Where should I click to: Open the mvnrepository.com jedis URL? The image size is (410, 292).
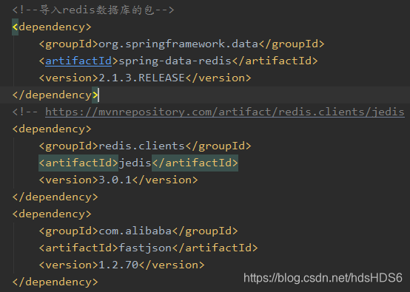click(x=225, y=112)
